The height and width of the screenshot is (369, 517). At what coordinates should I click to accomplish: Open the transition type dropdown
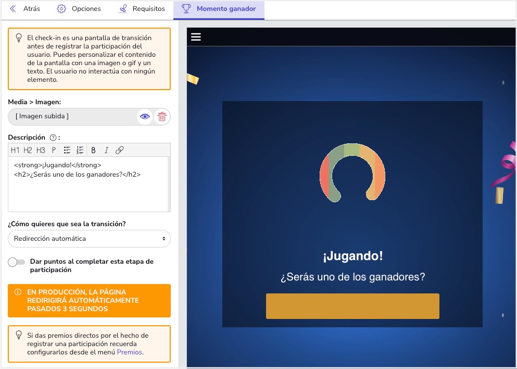pos(89,239)
